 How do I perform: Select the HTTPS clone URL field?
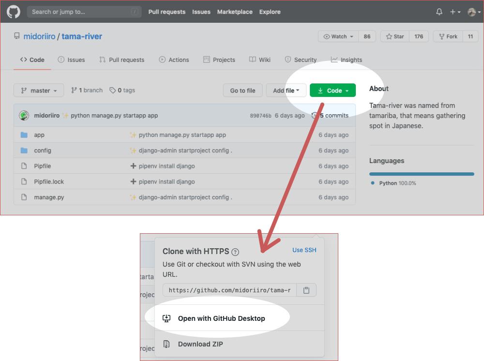229,290
